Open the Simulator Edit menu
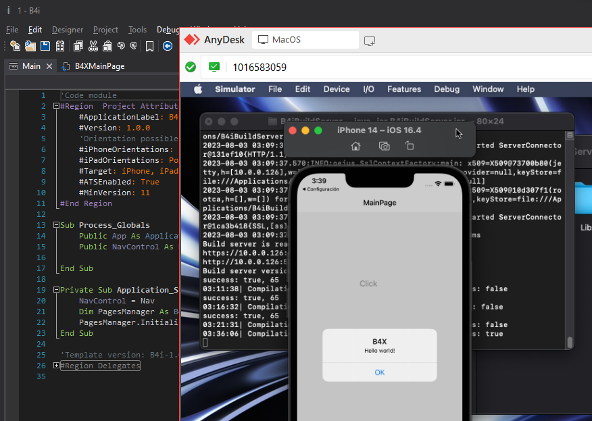 302,89
